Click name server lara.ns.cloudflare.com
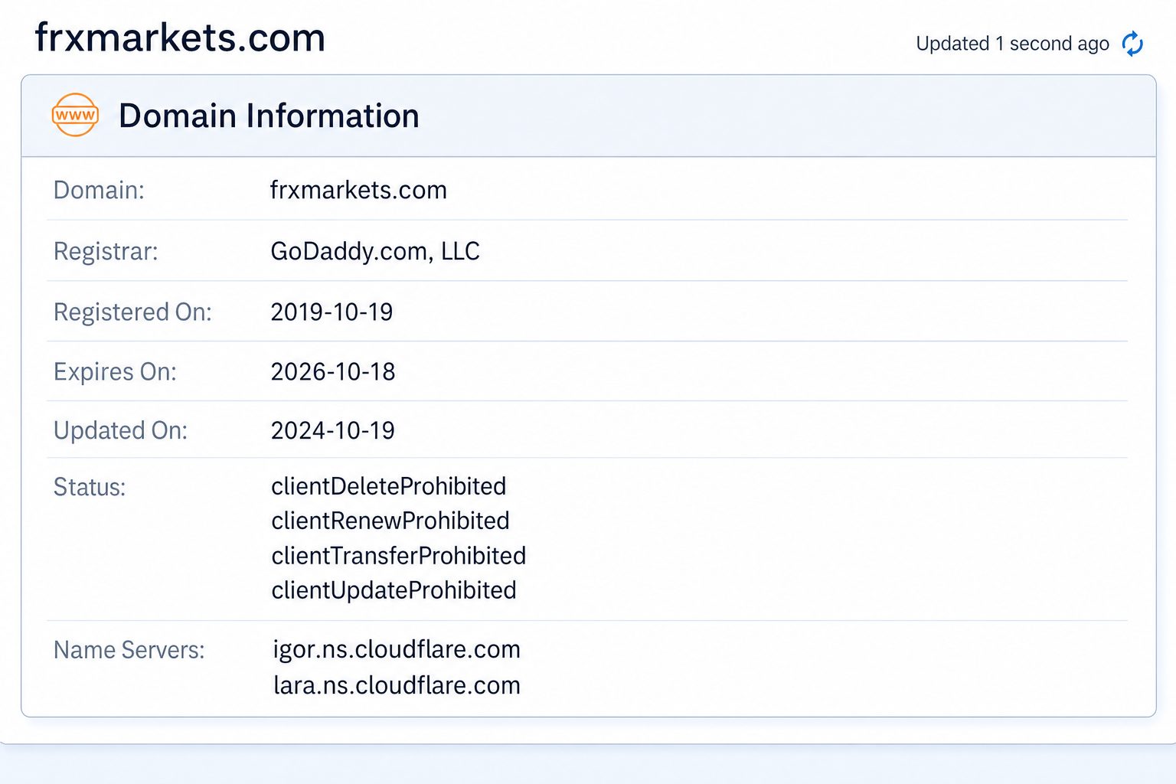Screen dimensions: 1176x784 tap(397, 685)
